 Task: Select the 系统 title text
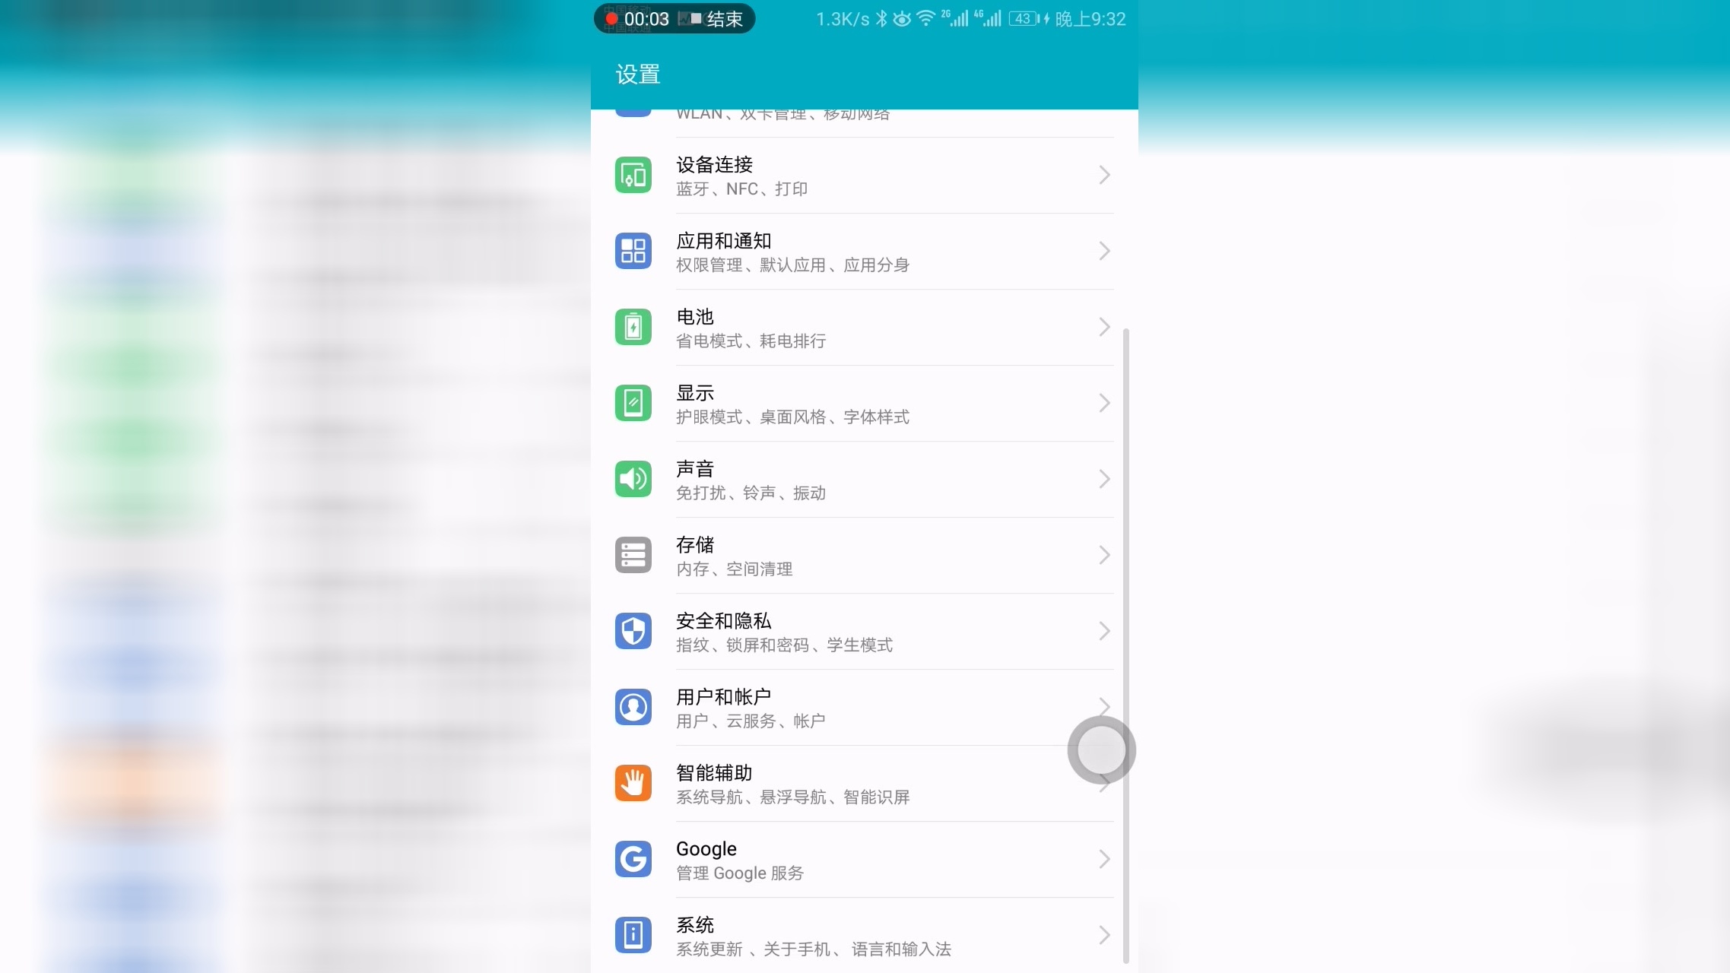click(695, 925)
